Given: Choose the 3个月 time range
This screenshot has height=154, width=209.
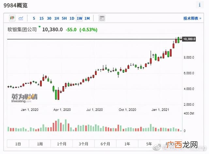Looking at the screenshot, I should pos(84,144).
